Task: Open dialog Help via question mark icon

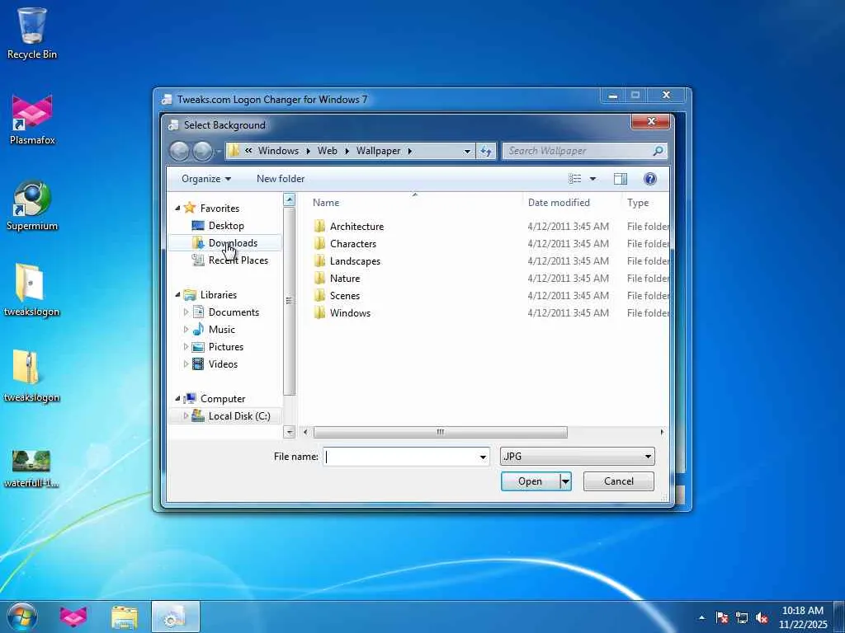Action: (650, 179)
